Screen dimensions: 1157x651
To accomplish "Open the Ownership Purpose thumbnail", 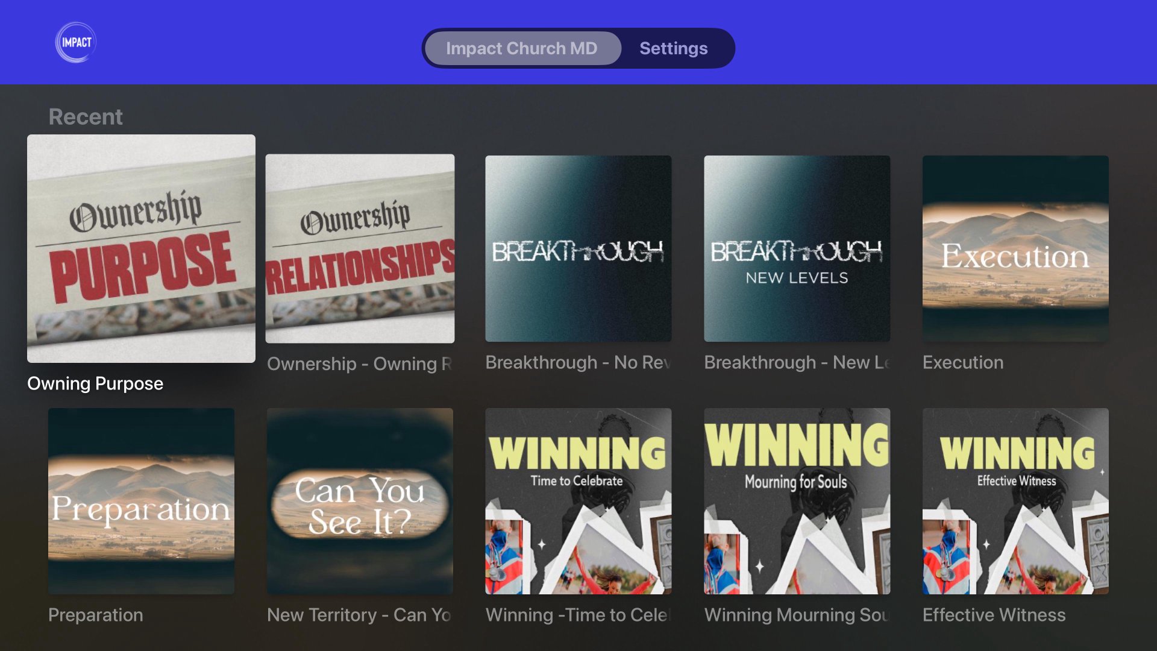I will coord(141,248).
